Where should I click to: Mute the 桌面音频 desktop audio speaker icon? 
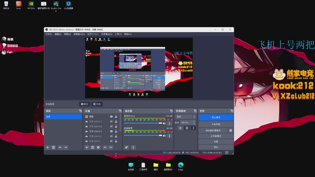pyautogui.click(x=164, y=136)
